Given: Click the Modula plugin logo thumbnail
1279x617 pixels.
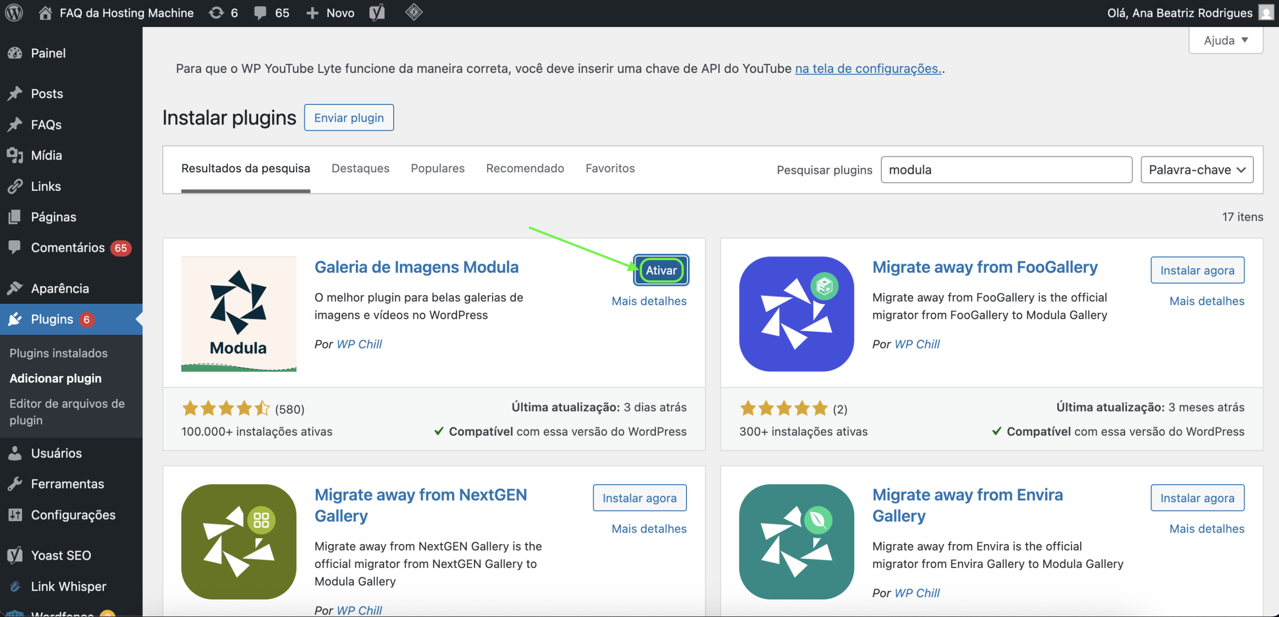Looking at the screenshot, I should point(239,314).
